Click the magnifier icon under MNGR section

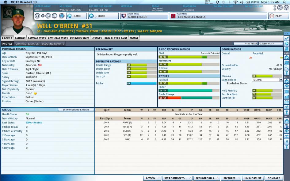point(287,68)
